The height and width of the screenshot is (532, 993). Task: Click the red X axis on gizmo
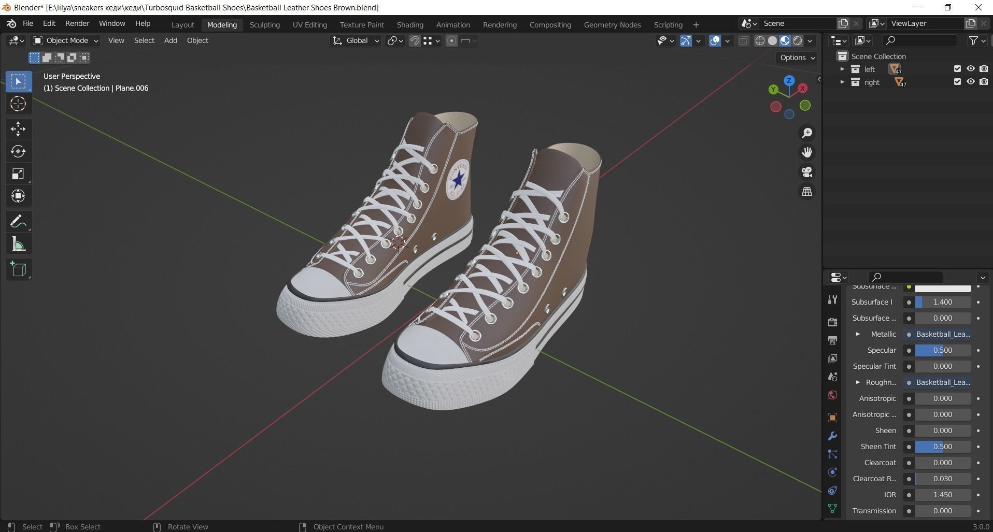click(803, 89)
